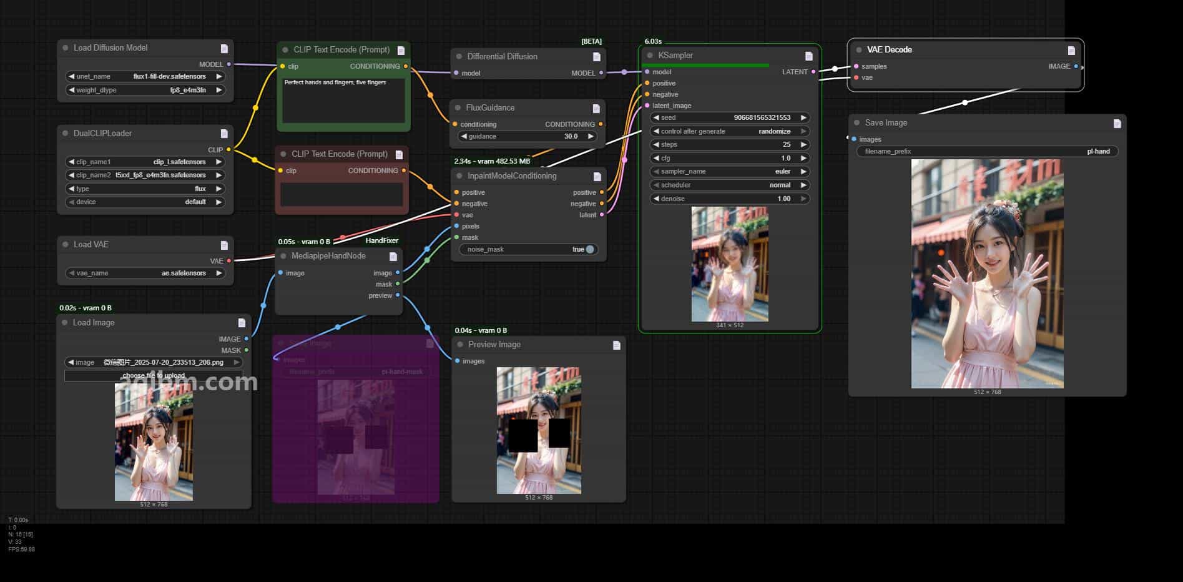Open control after generate randomize selector
This screenshot has width=1183, height=582.
click(x=729, y=131)
